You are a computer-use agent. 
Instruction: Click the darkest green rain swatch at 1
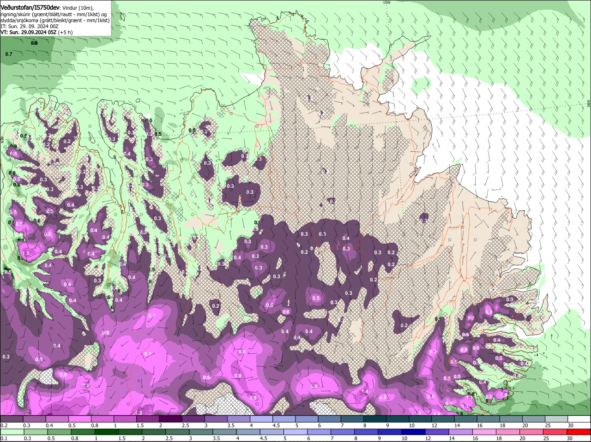coord(106,432)
